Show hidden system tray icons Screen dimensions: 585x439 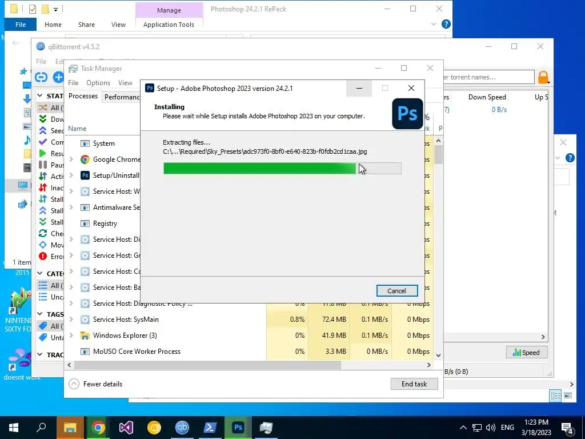tap(463, 428)
